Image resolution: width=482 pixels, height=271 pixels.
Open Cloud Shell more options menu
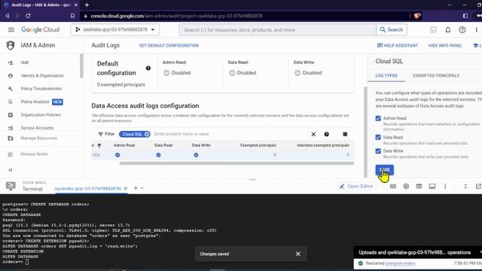445,186
